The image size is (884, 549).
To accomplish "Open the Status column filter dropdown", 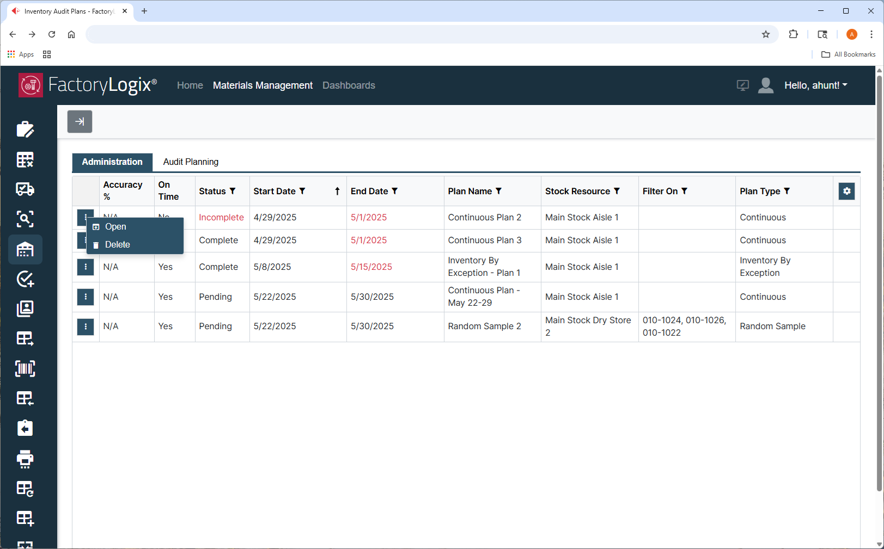I will 232,191.
